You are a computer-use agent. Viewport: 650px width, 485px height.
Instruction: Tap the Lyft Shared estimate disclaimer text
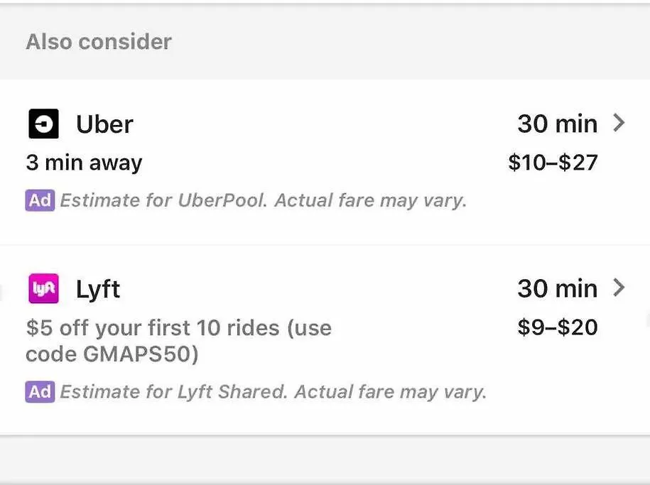click(273, 392)
